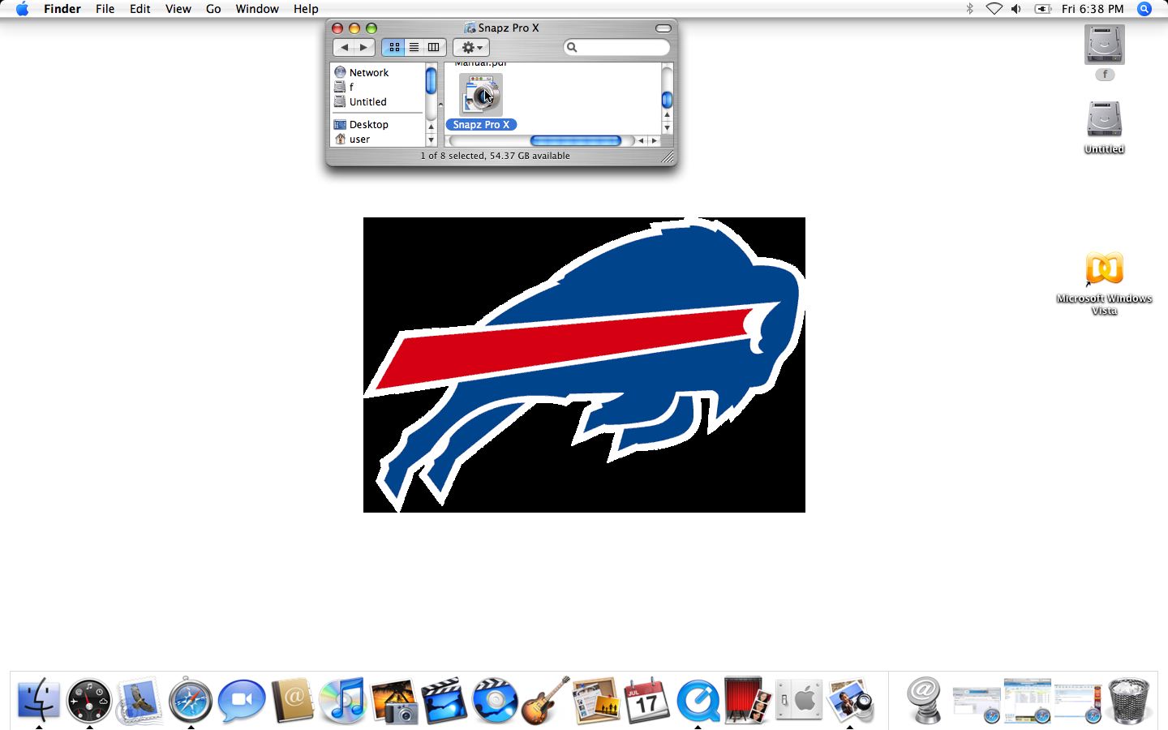Click the Fri 6:38 PM clock
Viewport: 1168px width, 730px height.
(1093, 9)
